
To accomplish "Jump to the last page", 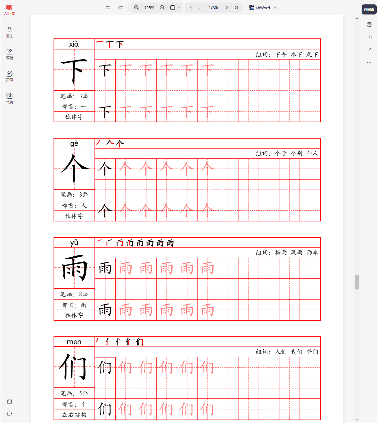I will 236,7.
